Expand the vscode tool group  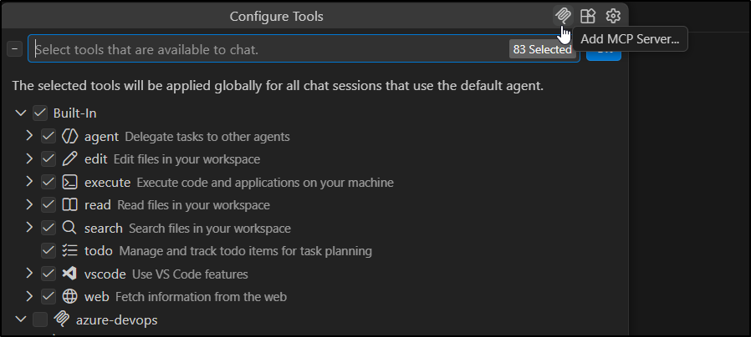click(29, 274)
